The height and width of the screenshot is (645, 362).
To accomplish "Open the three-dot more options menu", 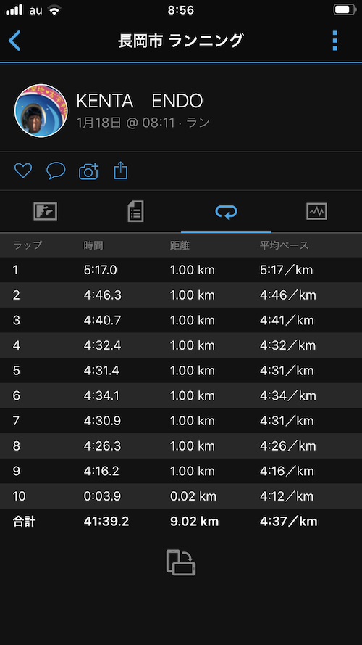I will 335,41.
